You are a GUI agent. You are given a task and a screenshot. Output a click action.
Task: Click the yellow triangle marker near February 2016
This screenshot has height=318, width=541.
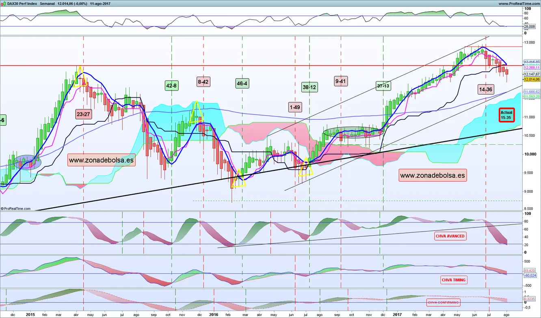pos(239,182)
